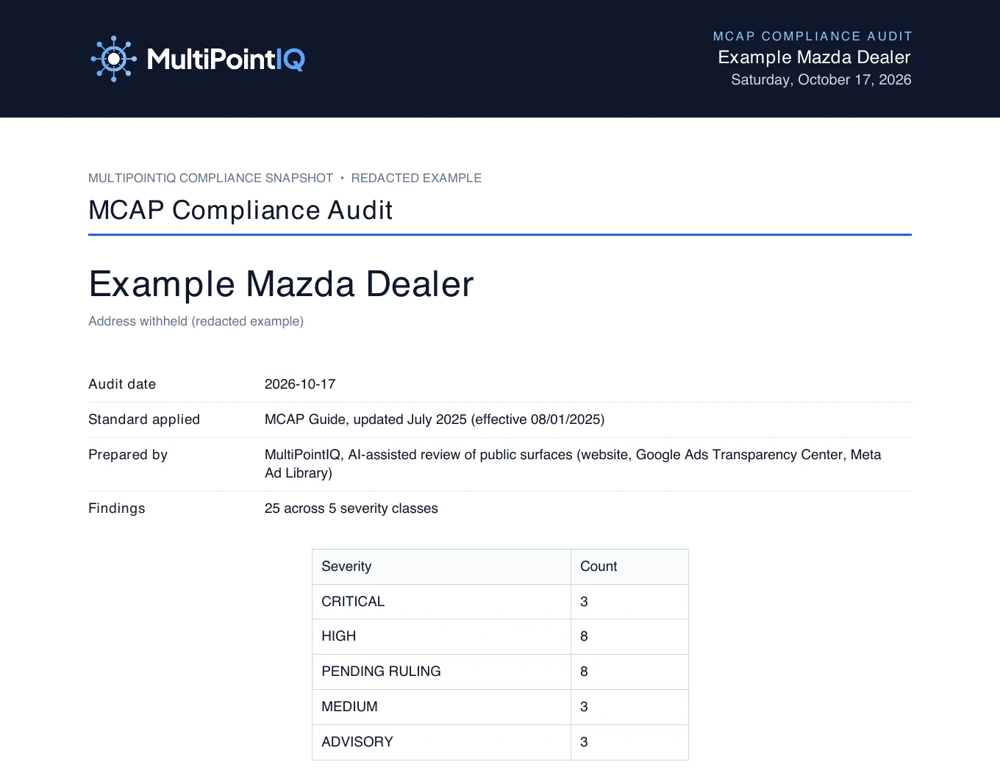Click the "Severity" column header
Viewport: 1000px width, 770px height.
click(x=441, y=566)
